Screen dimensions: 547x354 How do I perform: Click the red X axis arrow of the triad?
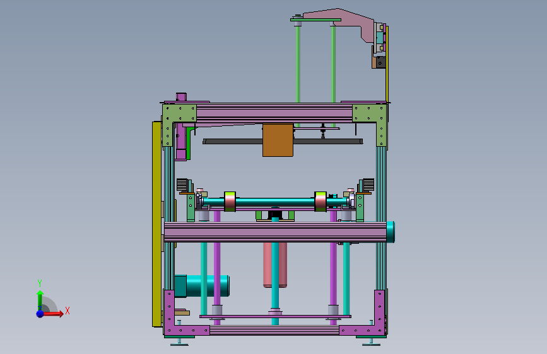coord(52,314)
